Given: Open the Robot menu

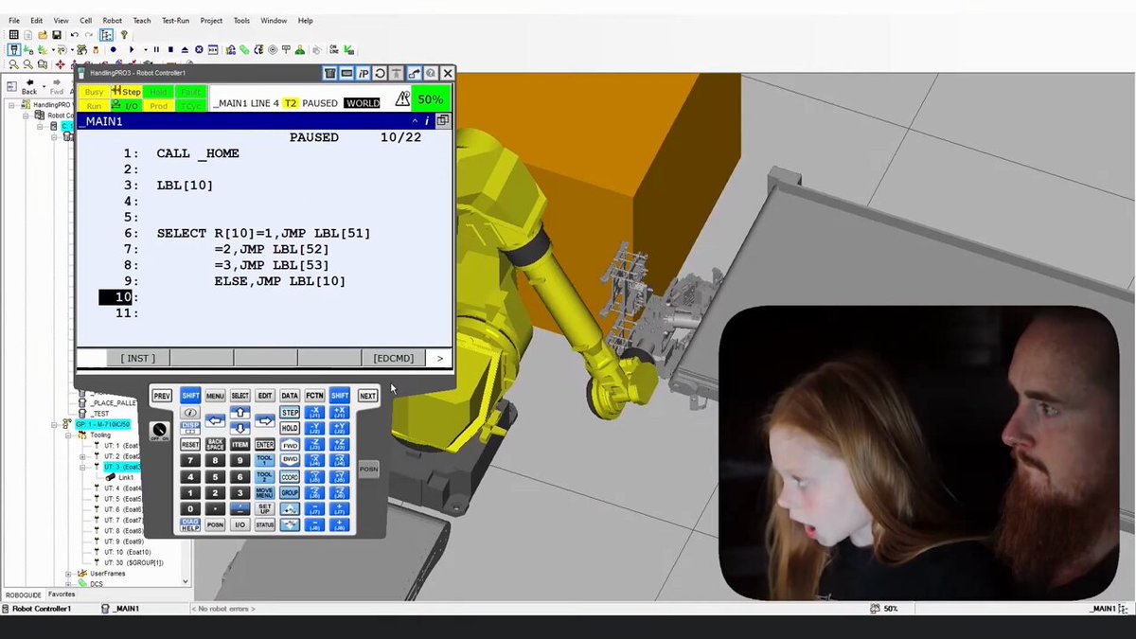Looking at the screenshot, I should click(x=112, y=20).
